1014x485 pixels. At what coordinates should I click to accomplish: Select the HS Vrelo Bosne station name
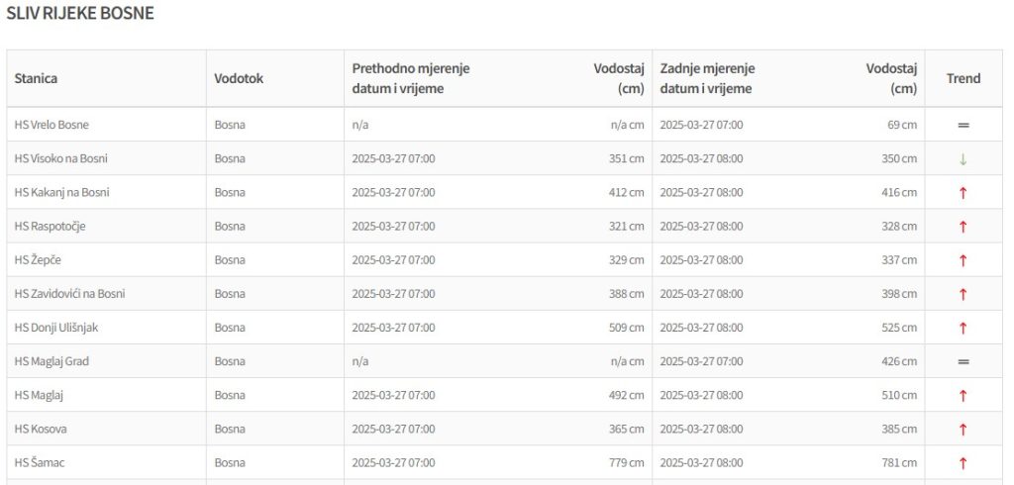pyautogui.click(x=58, y=126)
